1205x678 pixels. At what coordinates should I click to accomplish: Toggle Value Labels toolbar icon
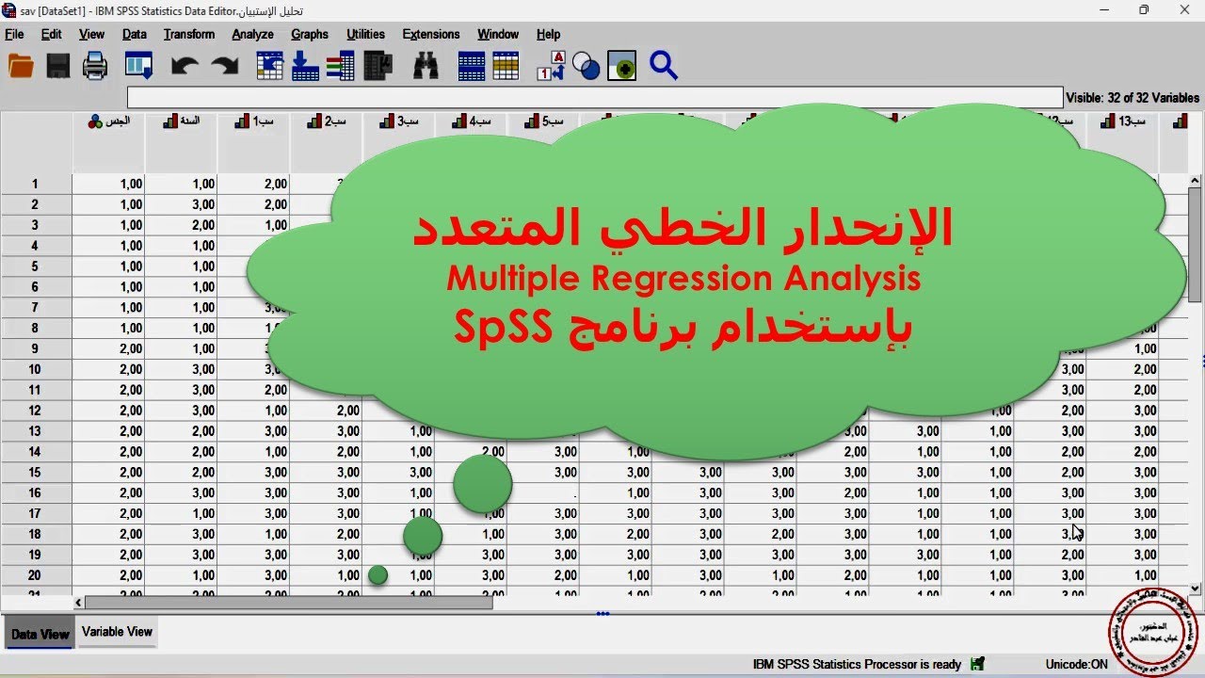pos(551,66)
